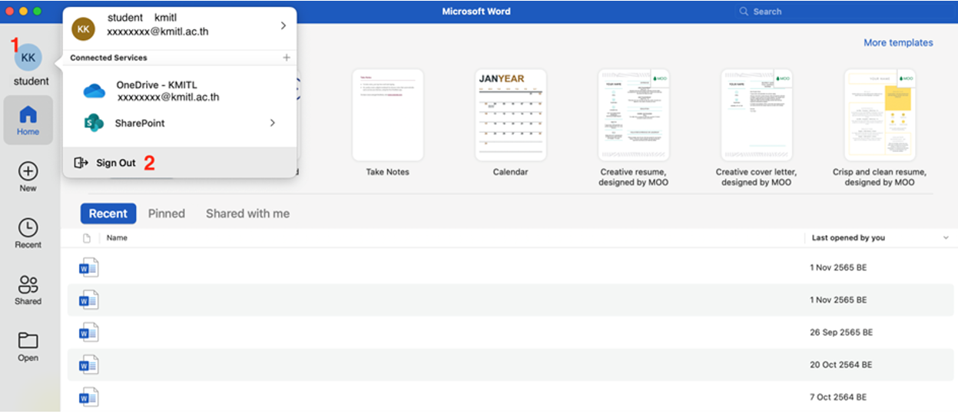
Task: Click the Open folder sidebar icon
Action: (28, 342)
